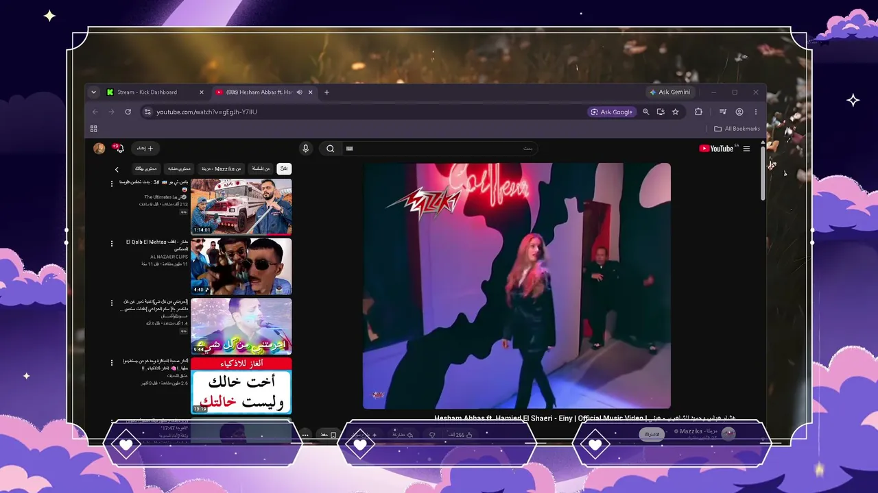Open the apps grid on the bookmarks bar
878x493 pixels.
(x=94, y=129)
